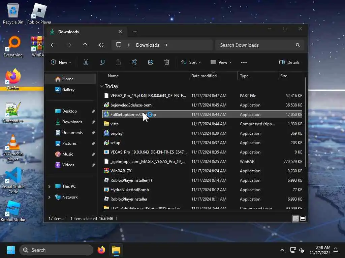This screenshot has width=345, height=258.
Task: Go up one folder level
Action: [85, 45]
